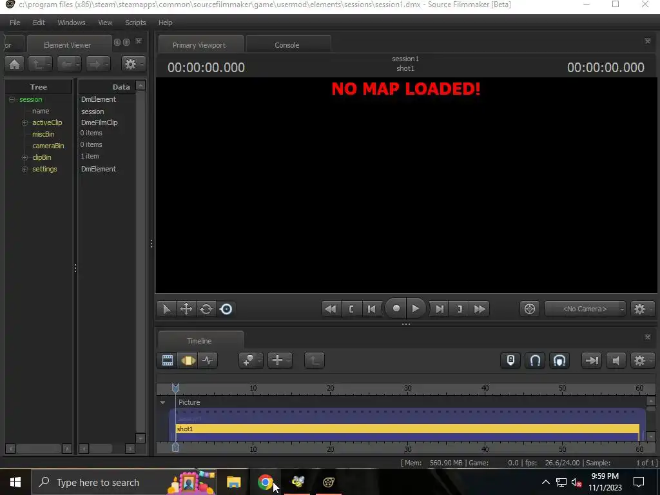Open the File menu
The height and width of the screenshot is (495, 660).
coord(15,23)
